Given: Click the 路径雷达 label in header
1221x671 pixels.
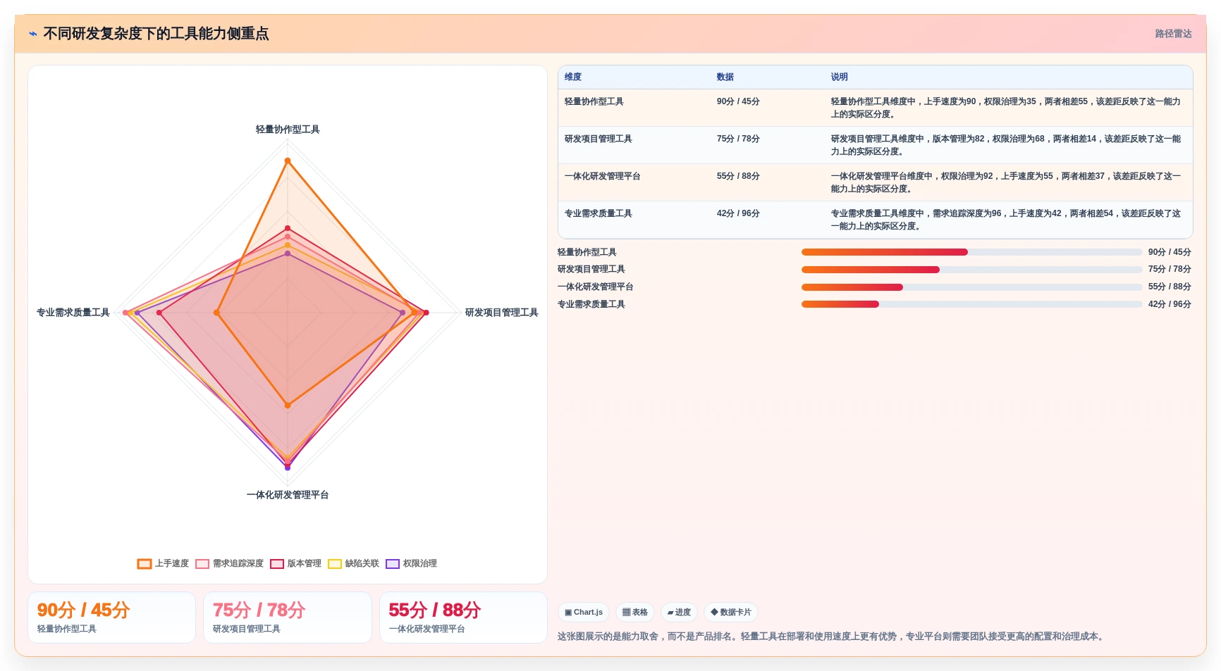Looking at the screenshot, I should [1173, 34].
